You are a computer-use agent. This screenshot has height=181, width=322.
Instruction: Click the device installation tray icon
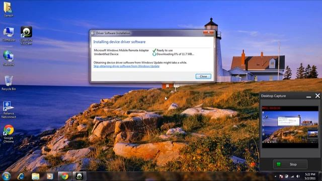click(286, 176)
